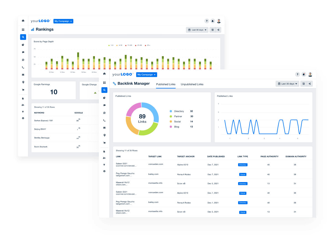Open the shopping cart e-commerce sidebar icon
Screen dimensions: 333x237
tap(104, 143)
